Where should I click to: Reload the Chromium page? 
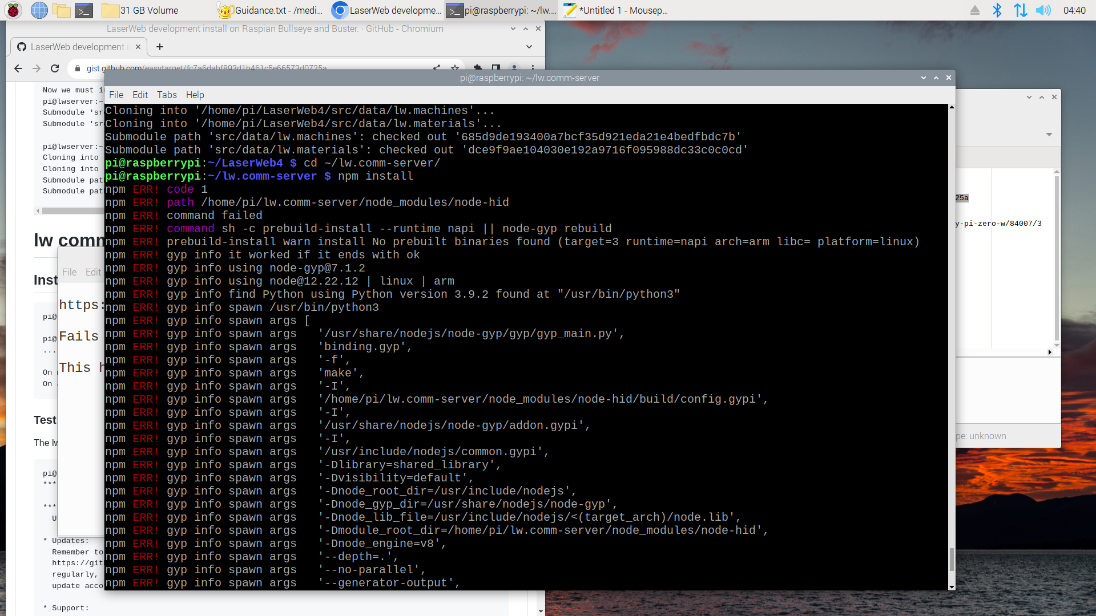[x=55, y=68]
